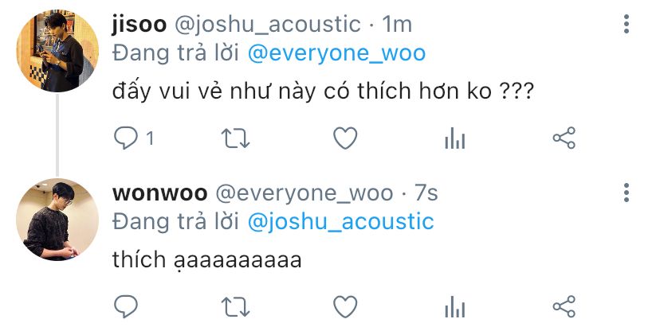This screenshot has height=331, width=660.
Task: Open the tweet 'đấy vui vẻ như này'
Action: 323,91
